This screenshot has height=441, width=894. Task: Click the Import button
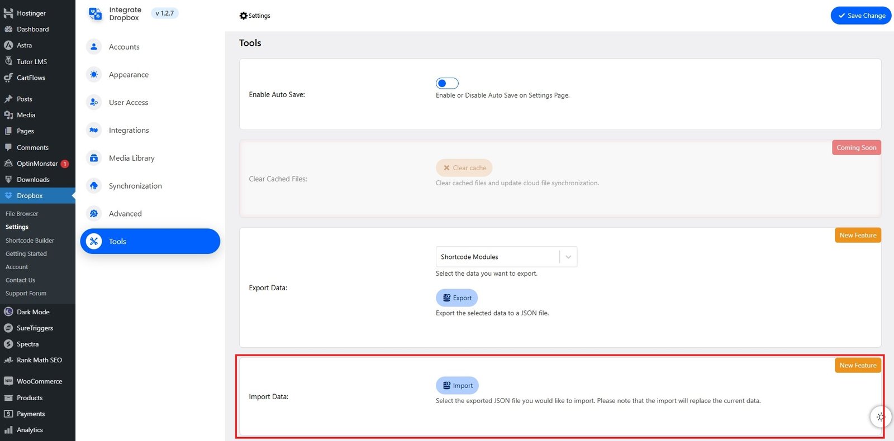pyautogui.click(x=457, y=385)
